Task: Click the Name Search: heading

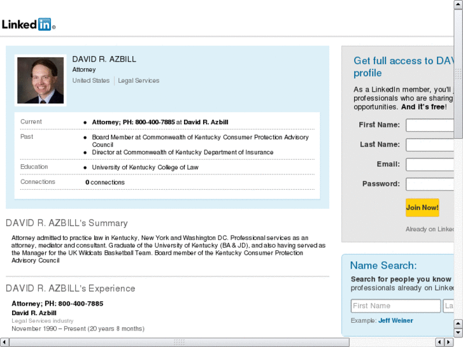Action: point(383,266)
